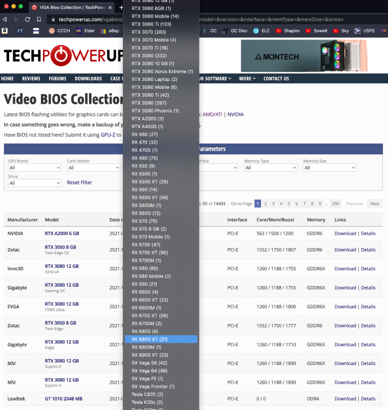Open the Amazon bookmark icon
Viewport: 388px width, 410px height.
click(5, 31)
